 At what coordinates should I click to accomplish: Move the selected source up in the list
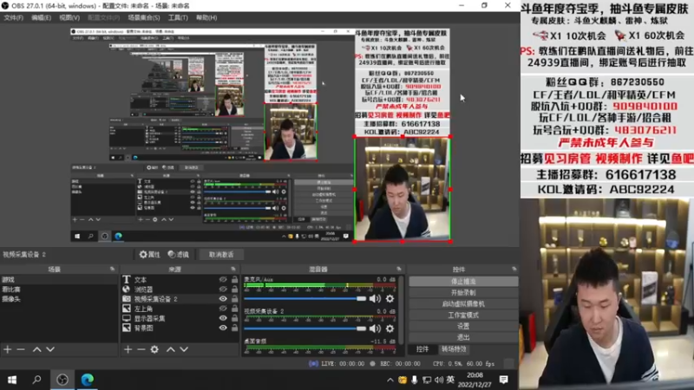[171, 349]
